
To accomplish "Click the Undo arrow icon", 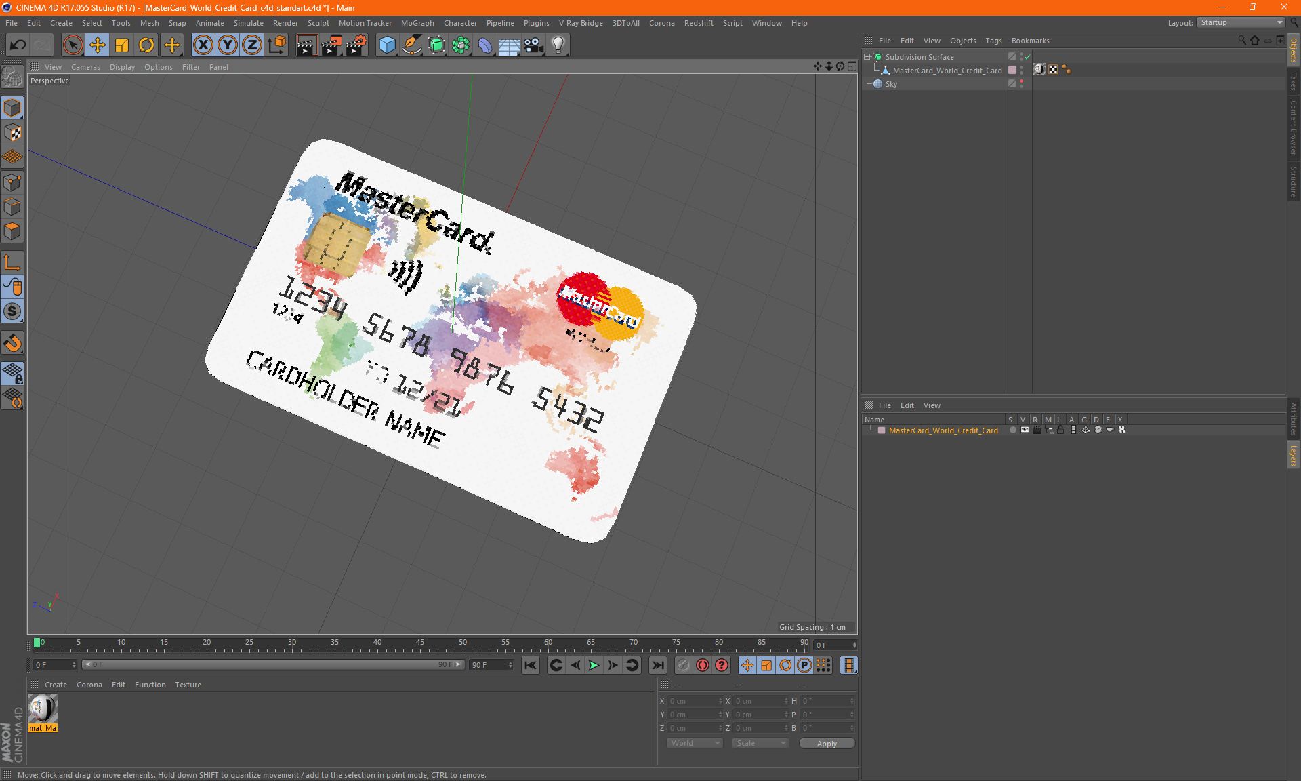I will (18, 45).
